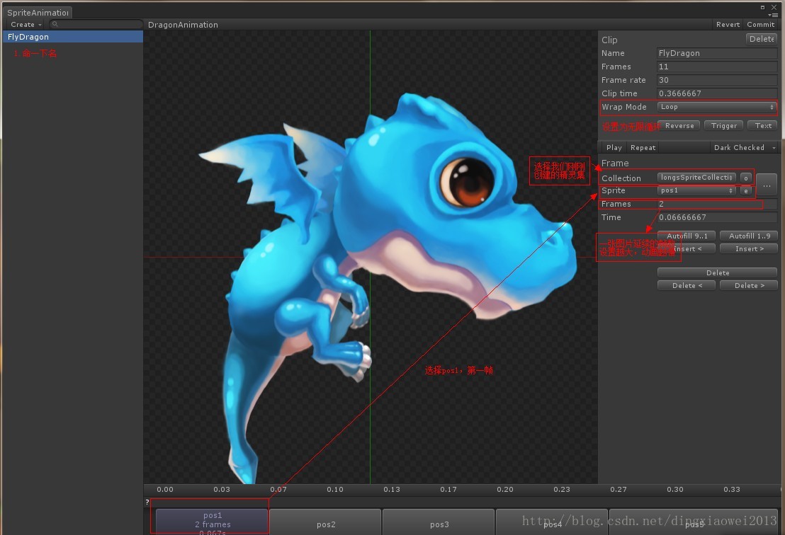Click the Text button
Viewport: 785px width, 535px height.
tap(762, 125)
